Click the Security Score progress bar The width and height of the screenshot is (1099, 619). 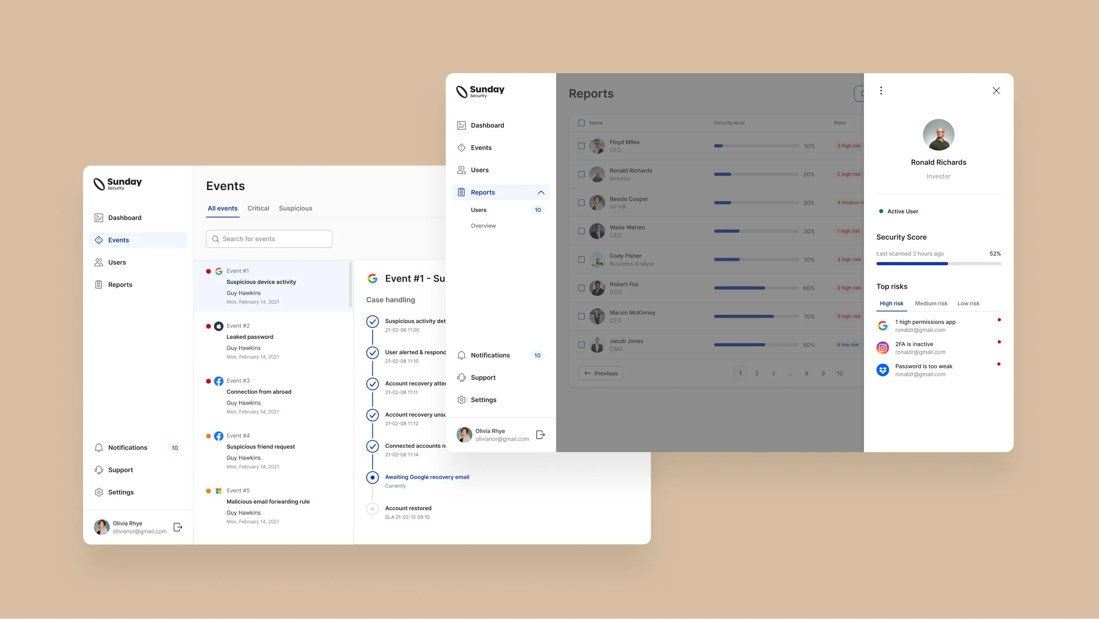(x=938, y=264)
